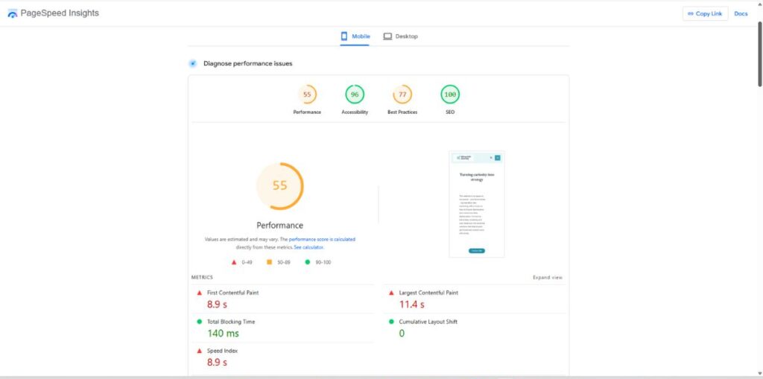Click the PageSpeed Insights title text
The width and height of the screenshot is (763, 379).
click(60, 13)
